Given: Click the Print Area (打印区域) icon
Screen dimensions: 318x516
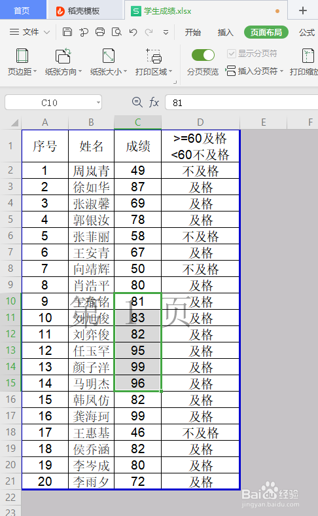Looking at the screenshot, I should point(154,56).
